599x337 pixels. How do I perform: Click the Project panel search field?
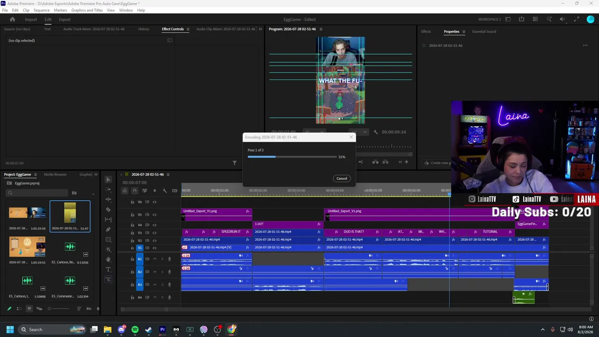[37, 193]
